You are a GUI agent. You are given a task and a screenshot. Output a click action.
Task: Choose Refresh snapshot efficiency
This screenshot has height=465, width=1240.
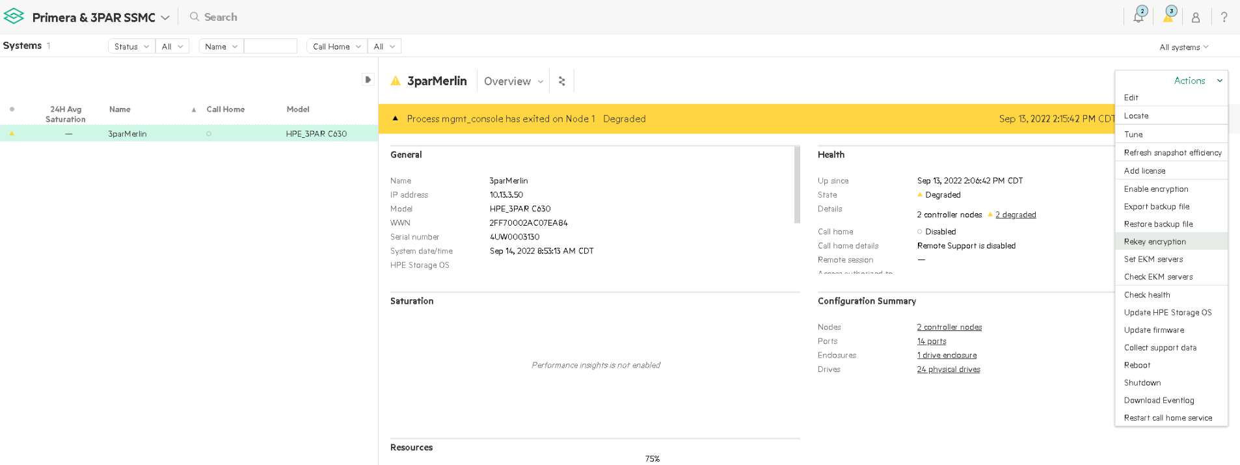coord(1171,152)
